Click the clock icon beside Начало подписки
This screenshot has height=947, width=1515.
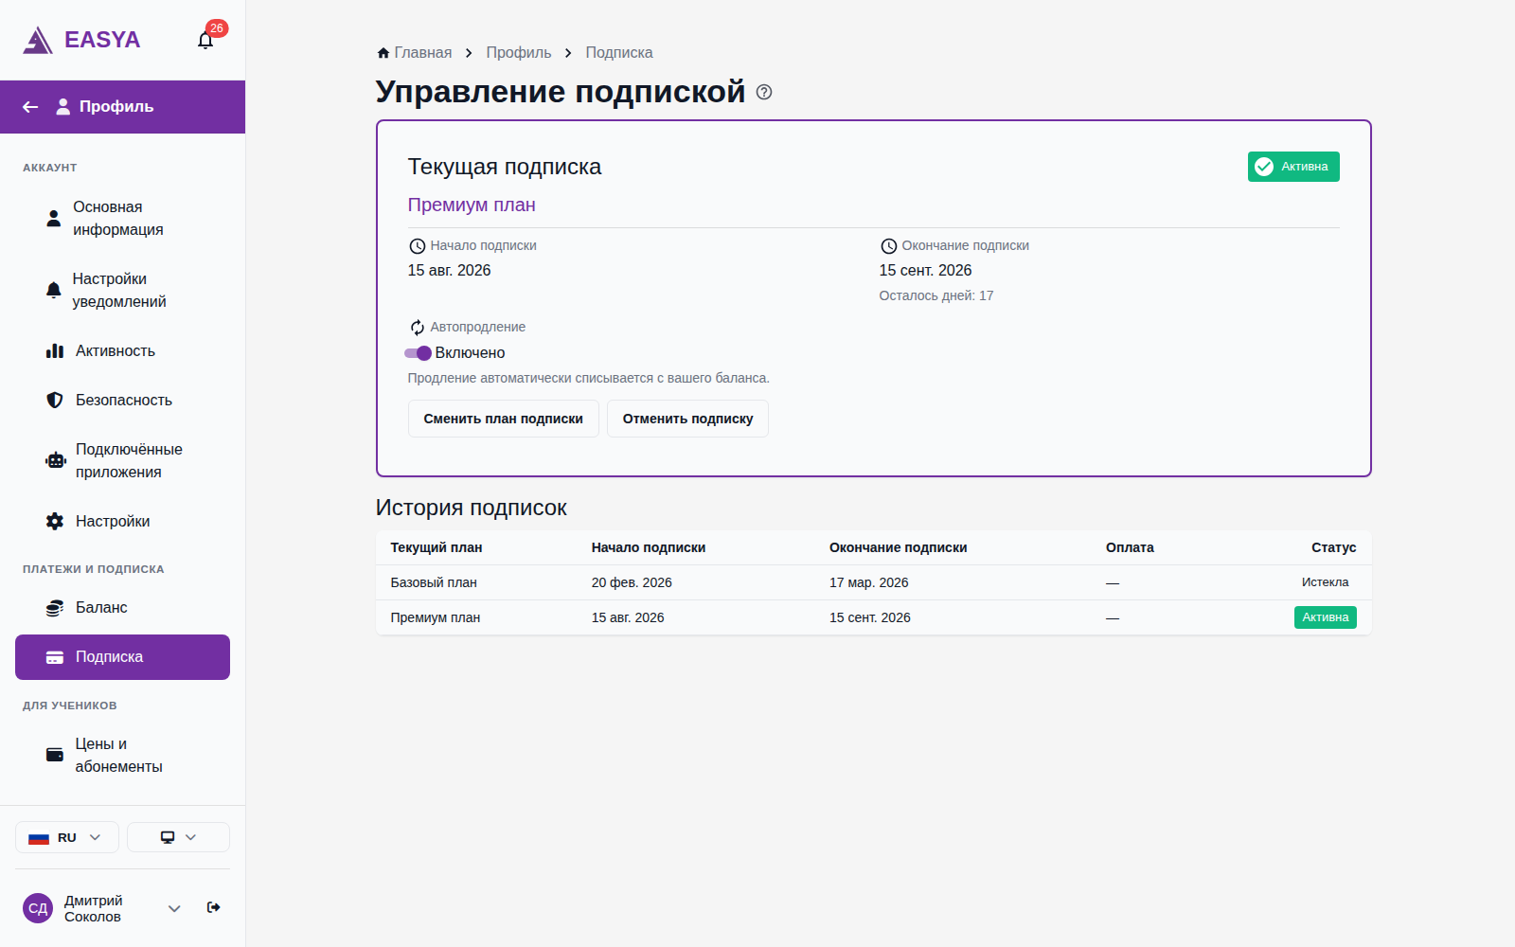(417, 246)
